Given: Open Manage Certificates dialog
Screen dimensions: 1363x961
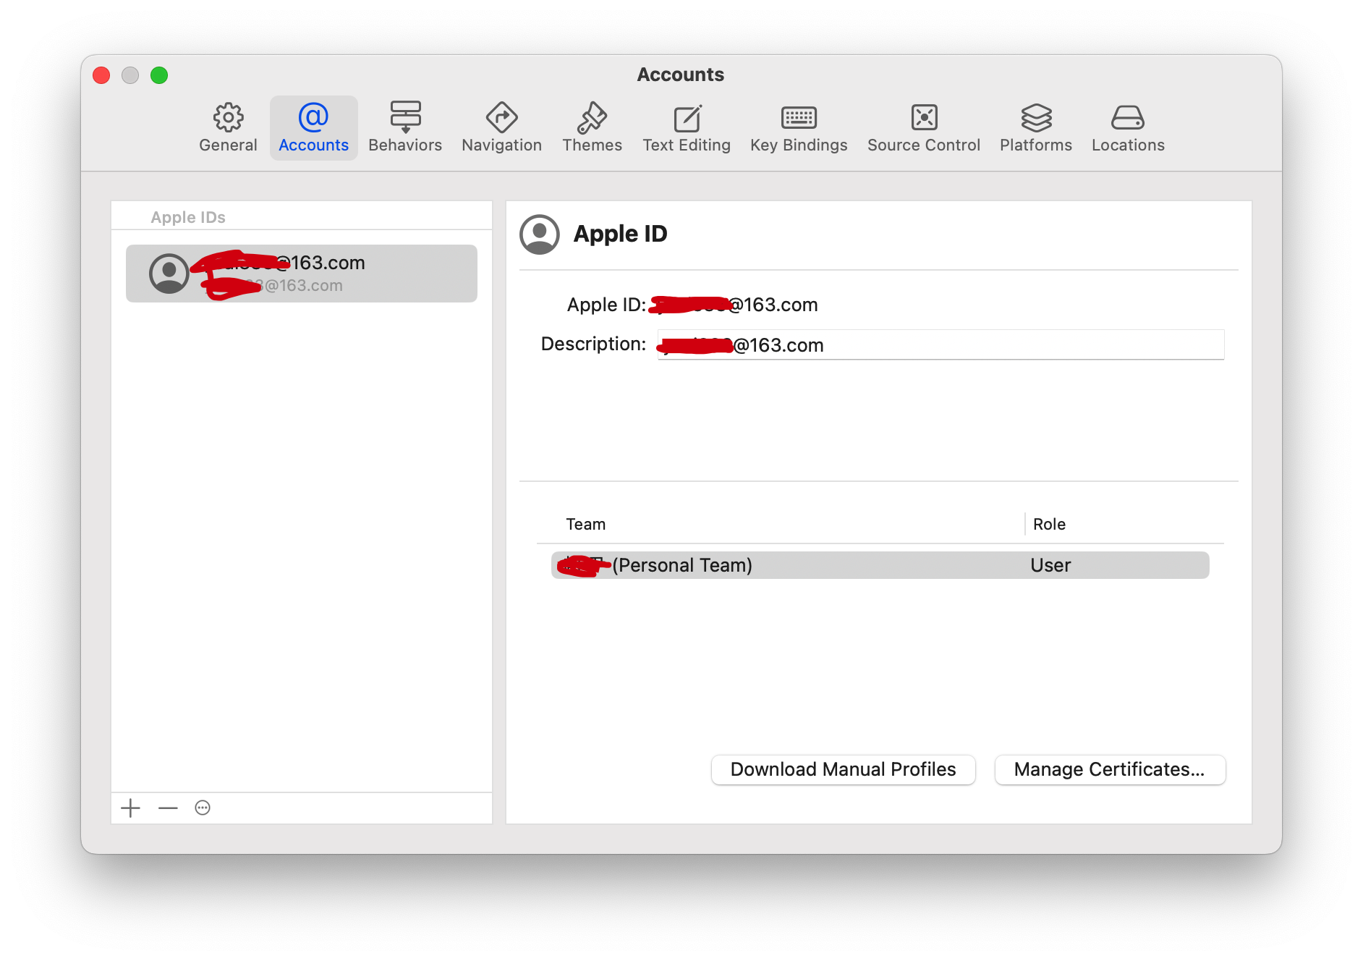Looking at the screenshot, I should click(x=1110, y=769).
